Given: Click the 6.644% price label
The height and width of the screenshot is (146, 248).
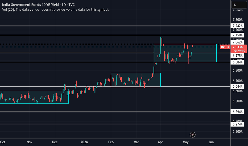Looking at the screenshot, I should pyautogui.click(x=237, y=86).
